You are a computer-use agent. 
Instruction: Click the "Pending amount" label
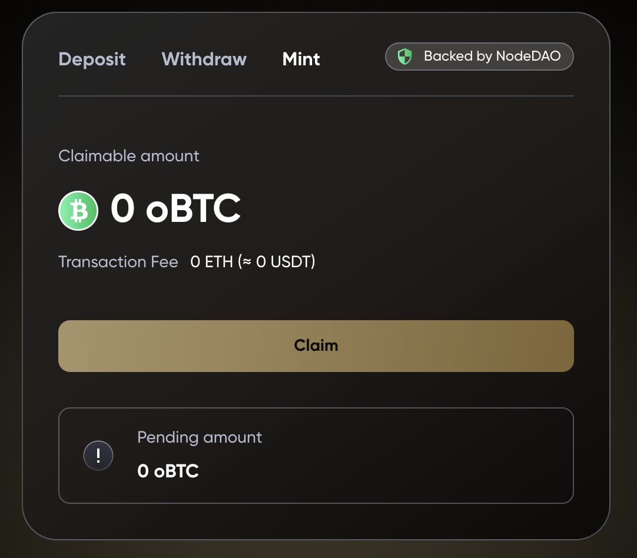(200, 437)
